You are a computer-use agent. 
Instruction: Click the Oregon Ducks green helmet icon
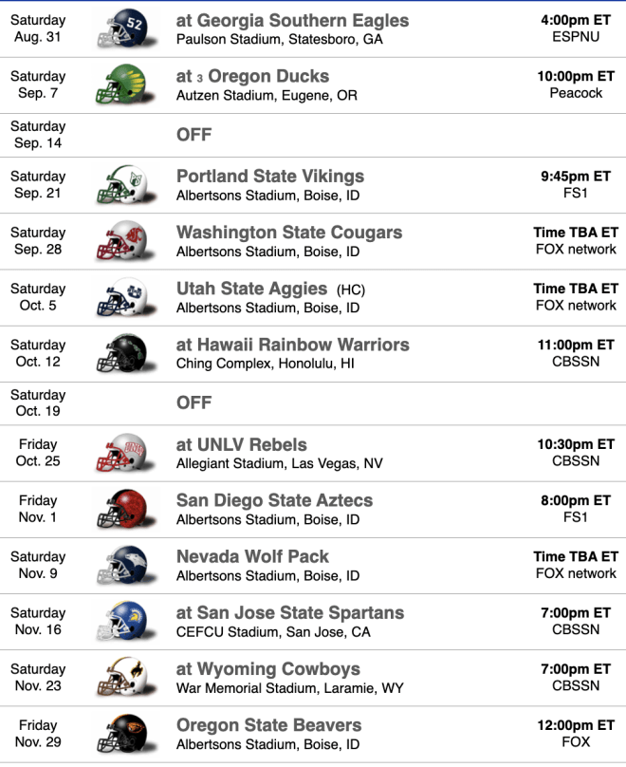tap(126, 84)
